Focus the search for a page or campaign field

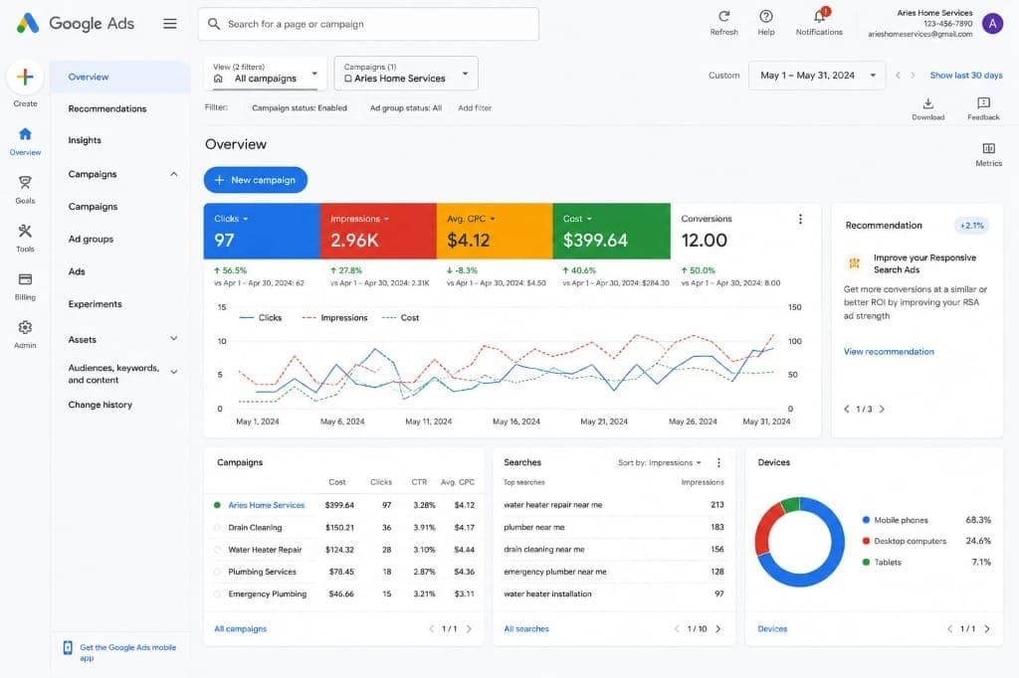[368, 24]
